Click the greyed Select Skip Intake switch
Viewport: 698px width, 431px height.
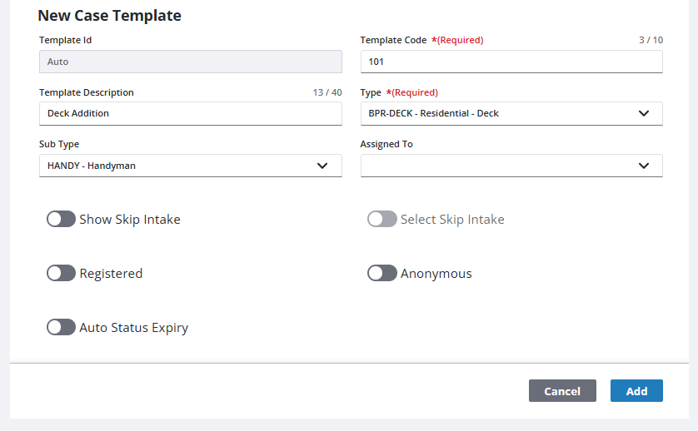(382, 219)
